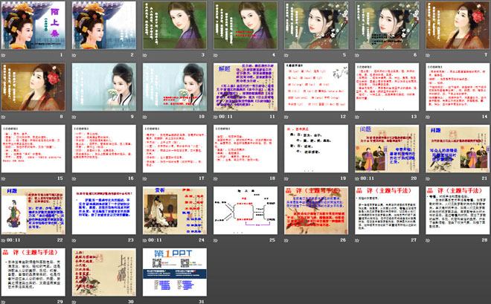The width and height of the screenshot is (491, 304).
Task: Click the transition star icon under slide 11
Action: (216, 117)
